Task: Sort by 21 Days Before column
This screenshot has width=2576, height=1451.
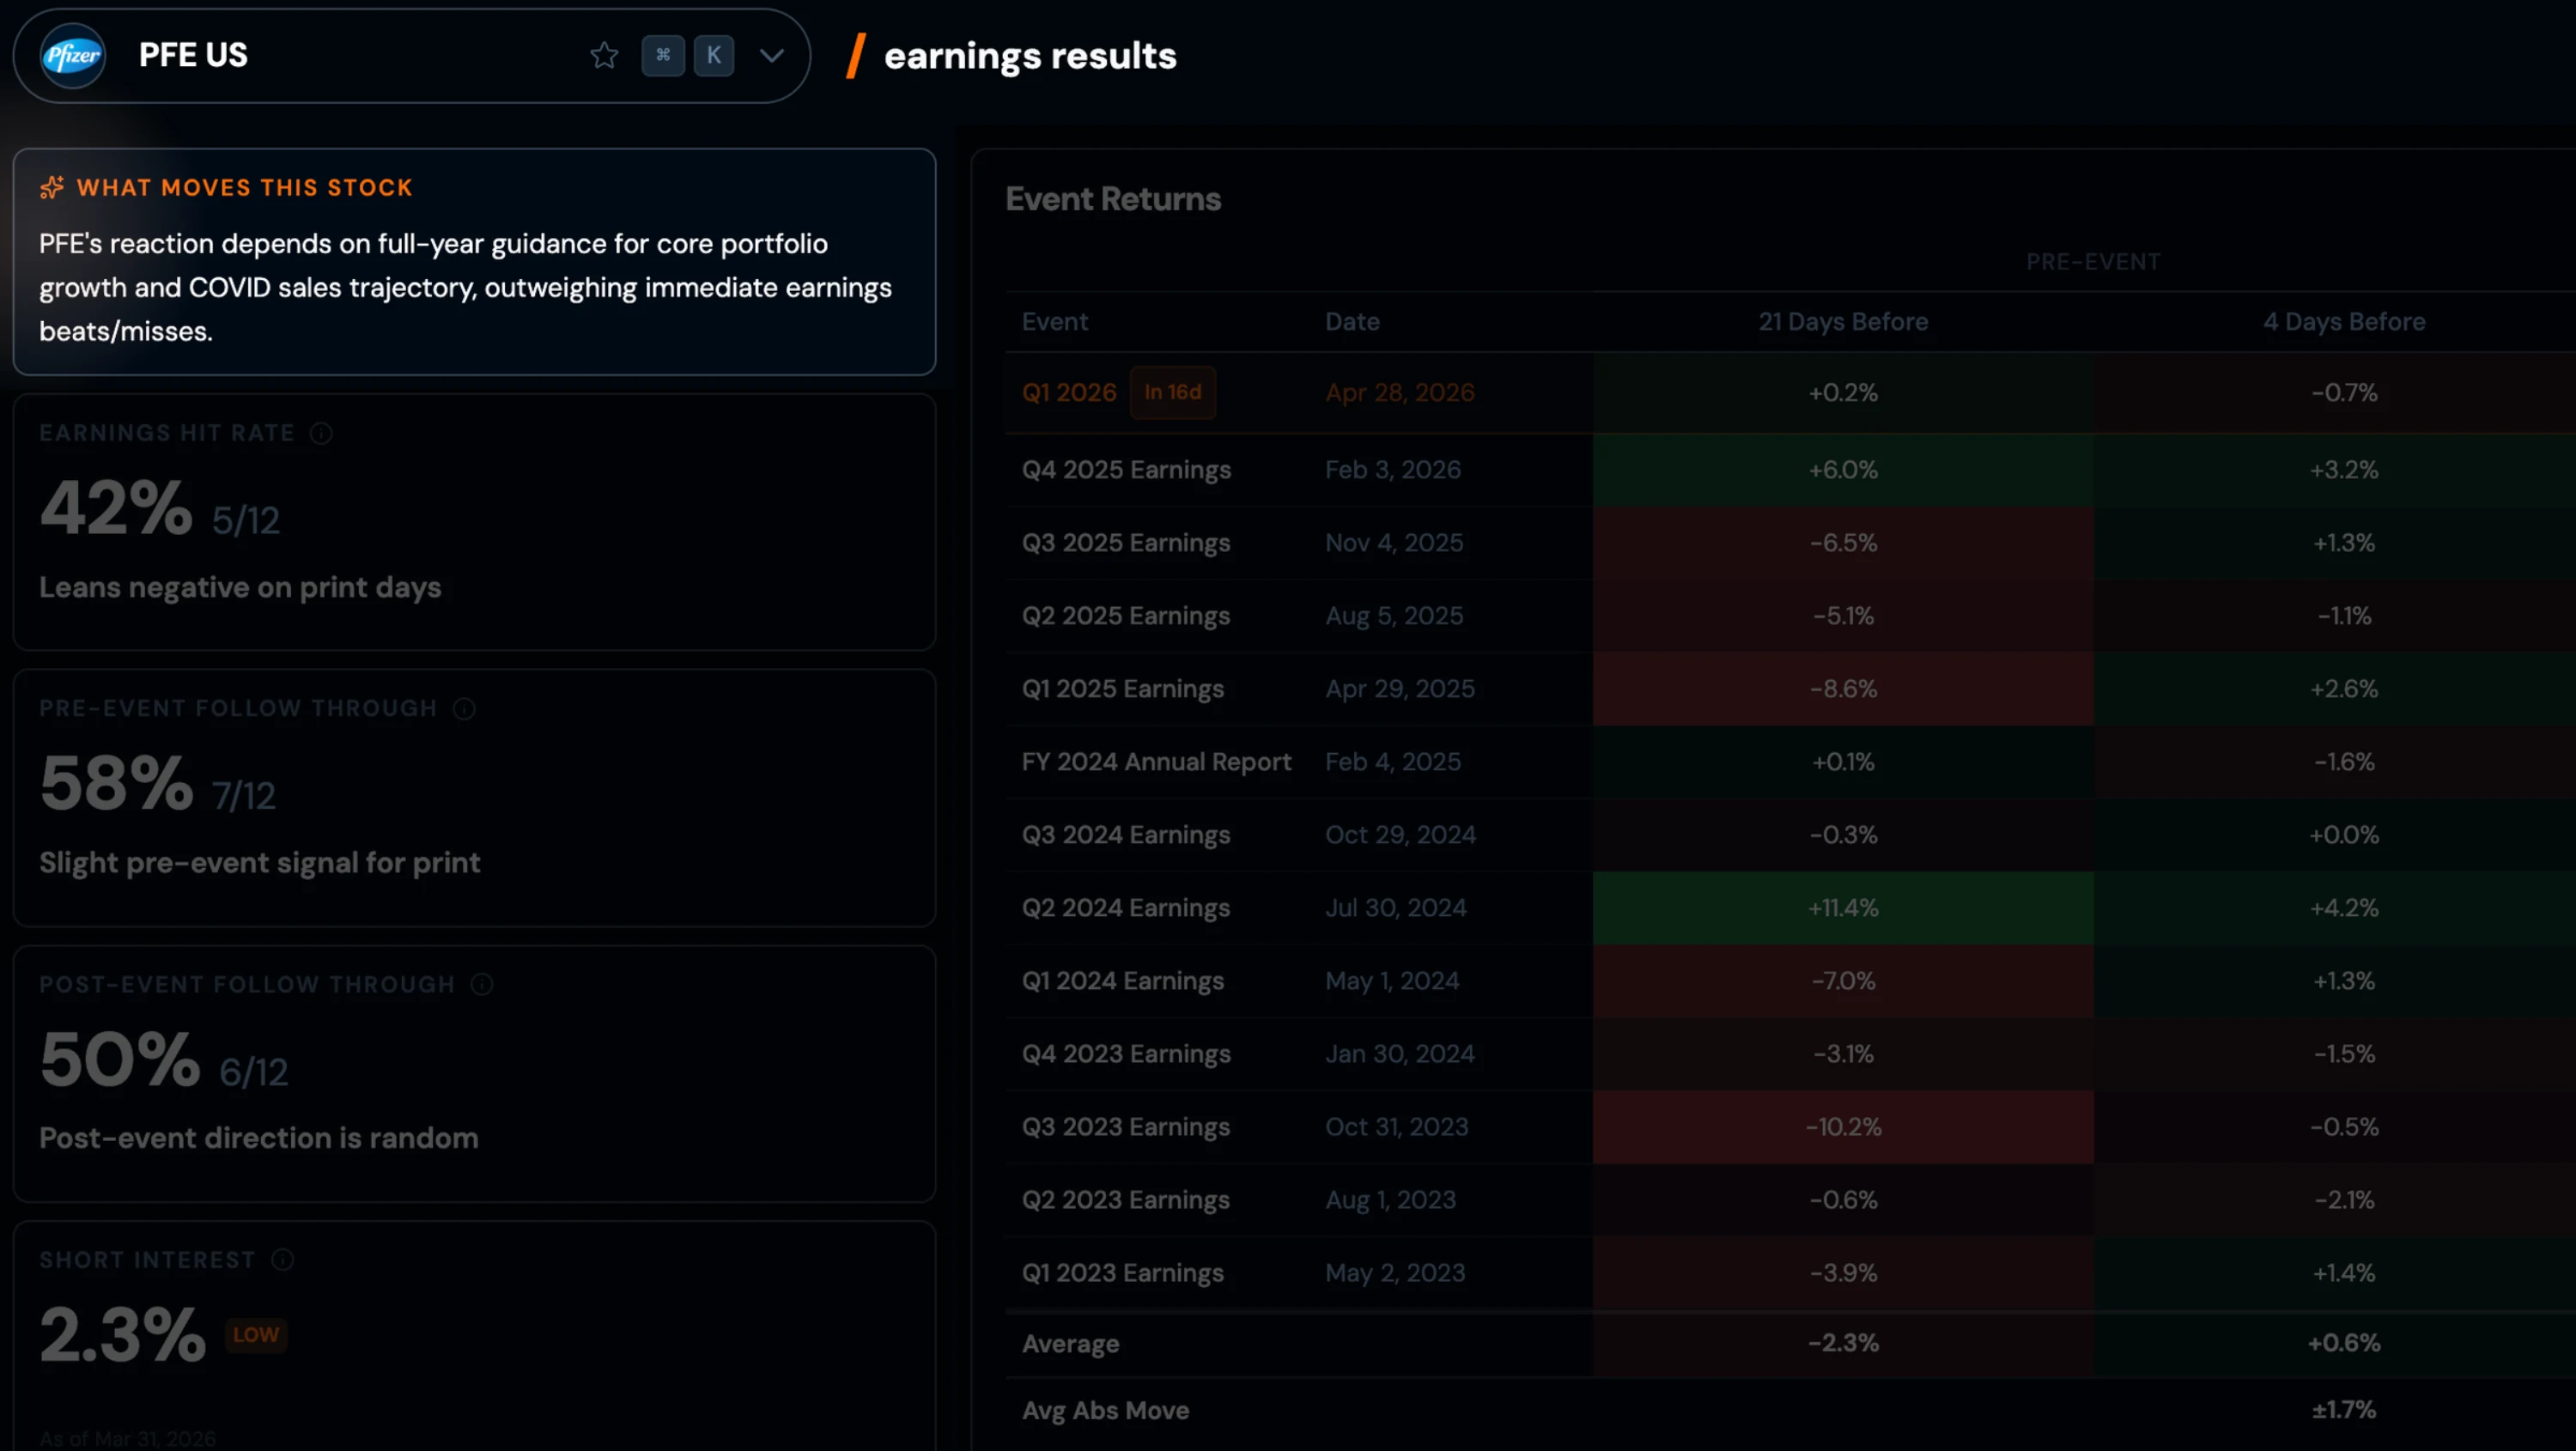Action: pos(1842,322)
